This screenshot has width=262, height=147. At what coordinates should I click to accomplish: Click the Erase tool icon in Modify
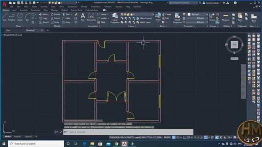click(76, 14)
